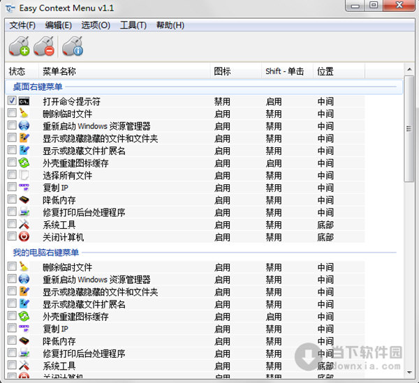The width and height of the screenshot is (419, 383).
Task: Click the app icon in the title bar
Action: tap(10, 8)
